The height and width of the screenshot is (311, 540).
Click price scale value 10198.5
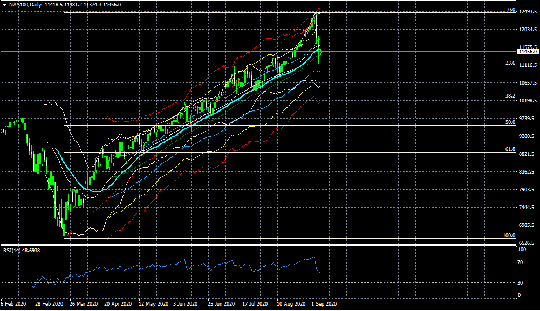(x=528, y=101)
